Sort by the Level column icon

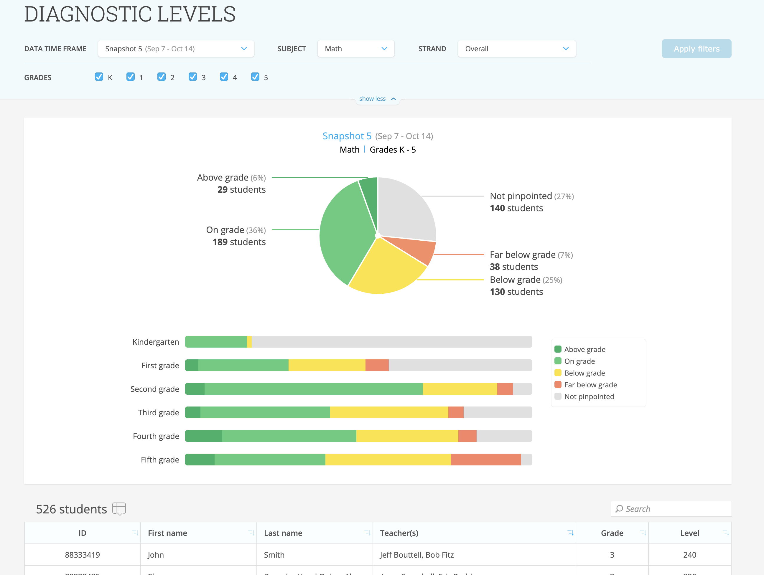[x=726, y=533]
